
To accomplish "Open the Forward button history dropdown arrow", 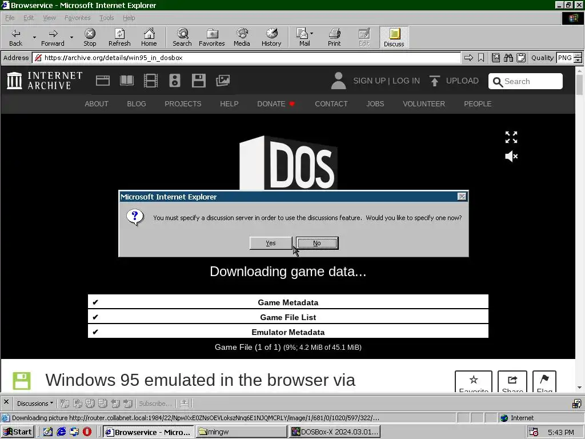I will (x=71, y=38).
